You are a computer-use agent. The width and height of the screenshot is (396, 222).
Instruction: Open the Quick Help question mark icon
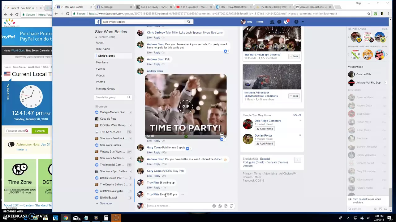pyautogui.click(x=296, y=22)
